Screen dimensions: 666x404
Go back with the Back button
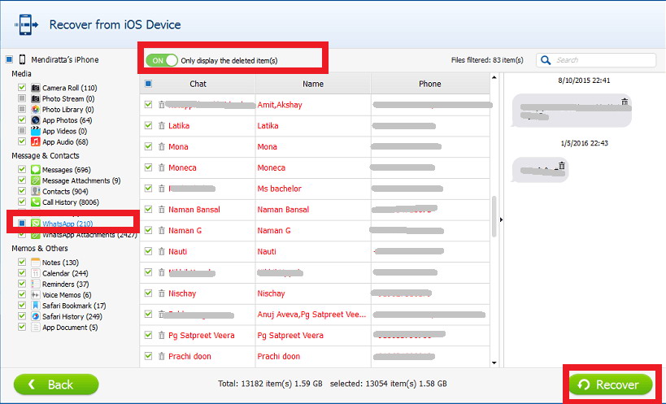coord(56,384)
